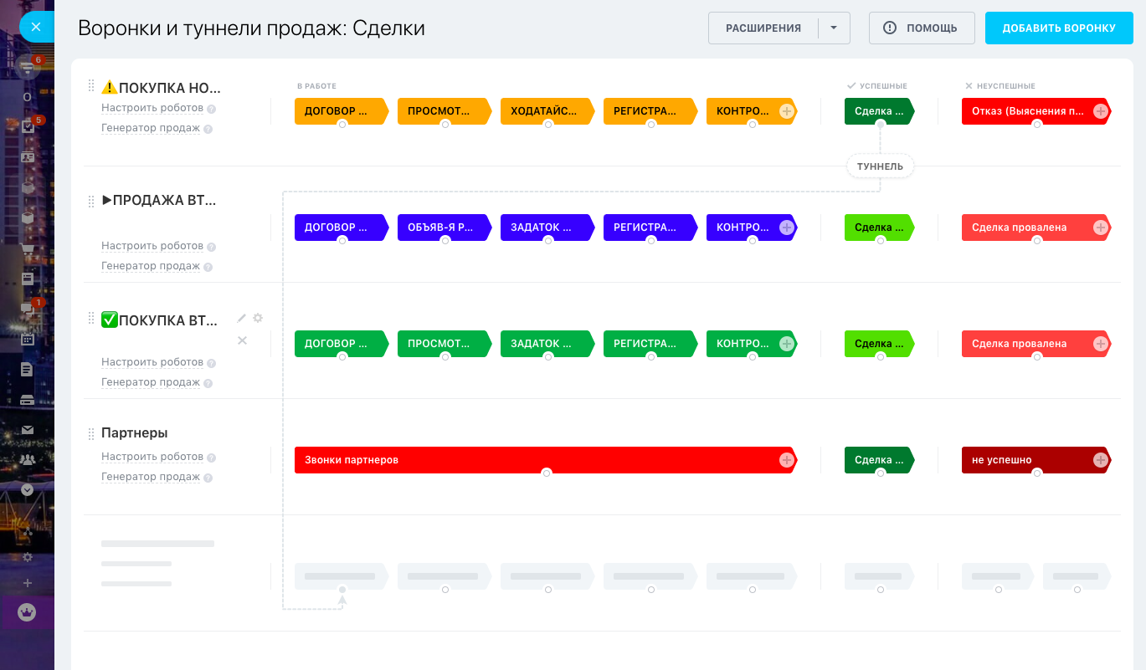This screenshot has width=1146, height=670.
Task: Click tunnel connector dot under orange ХОДАТАЙС stage
Action: coord(548,125)
